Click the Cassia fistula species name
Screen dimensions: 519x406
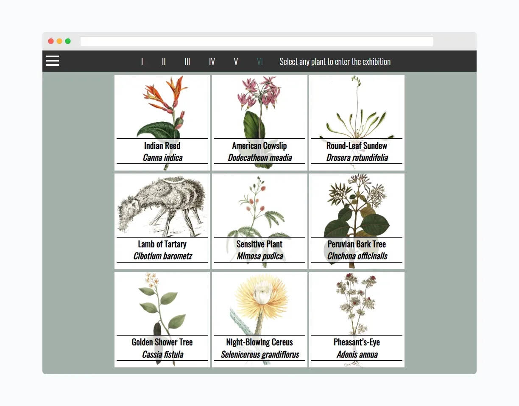[162, 354]
